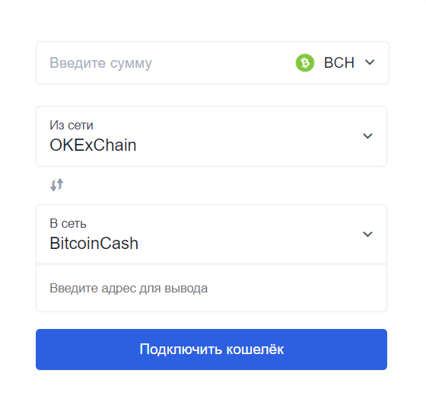Reverse transfer direction with the swap arrows
The image size is (426, 415).
coord(57,185)
